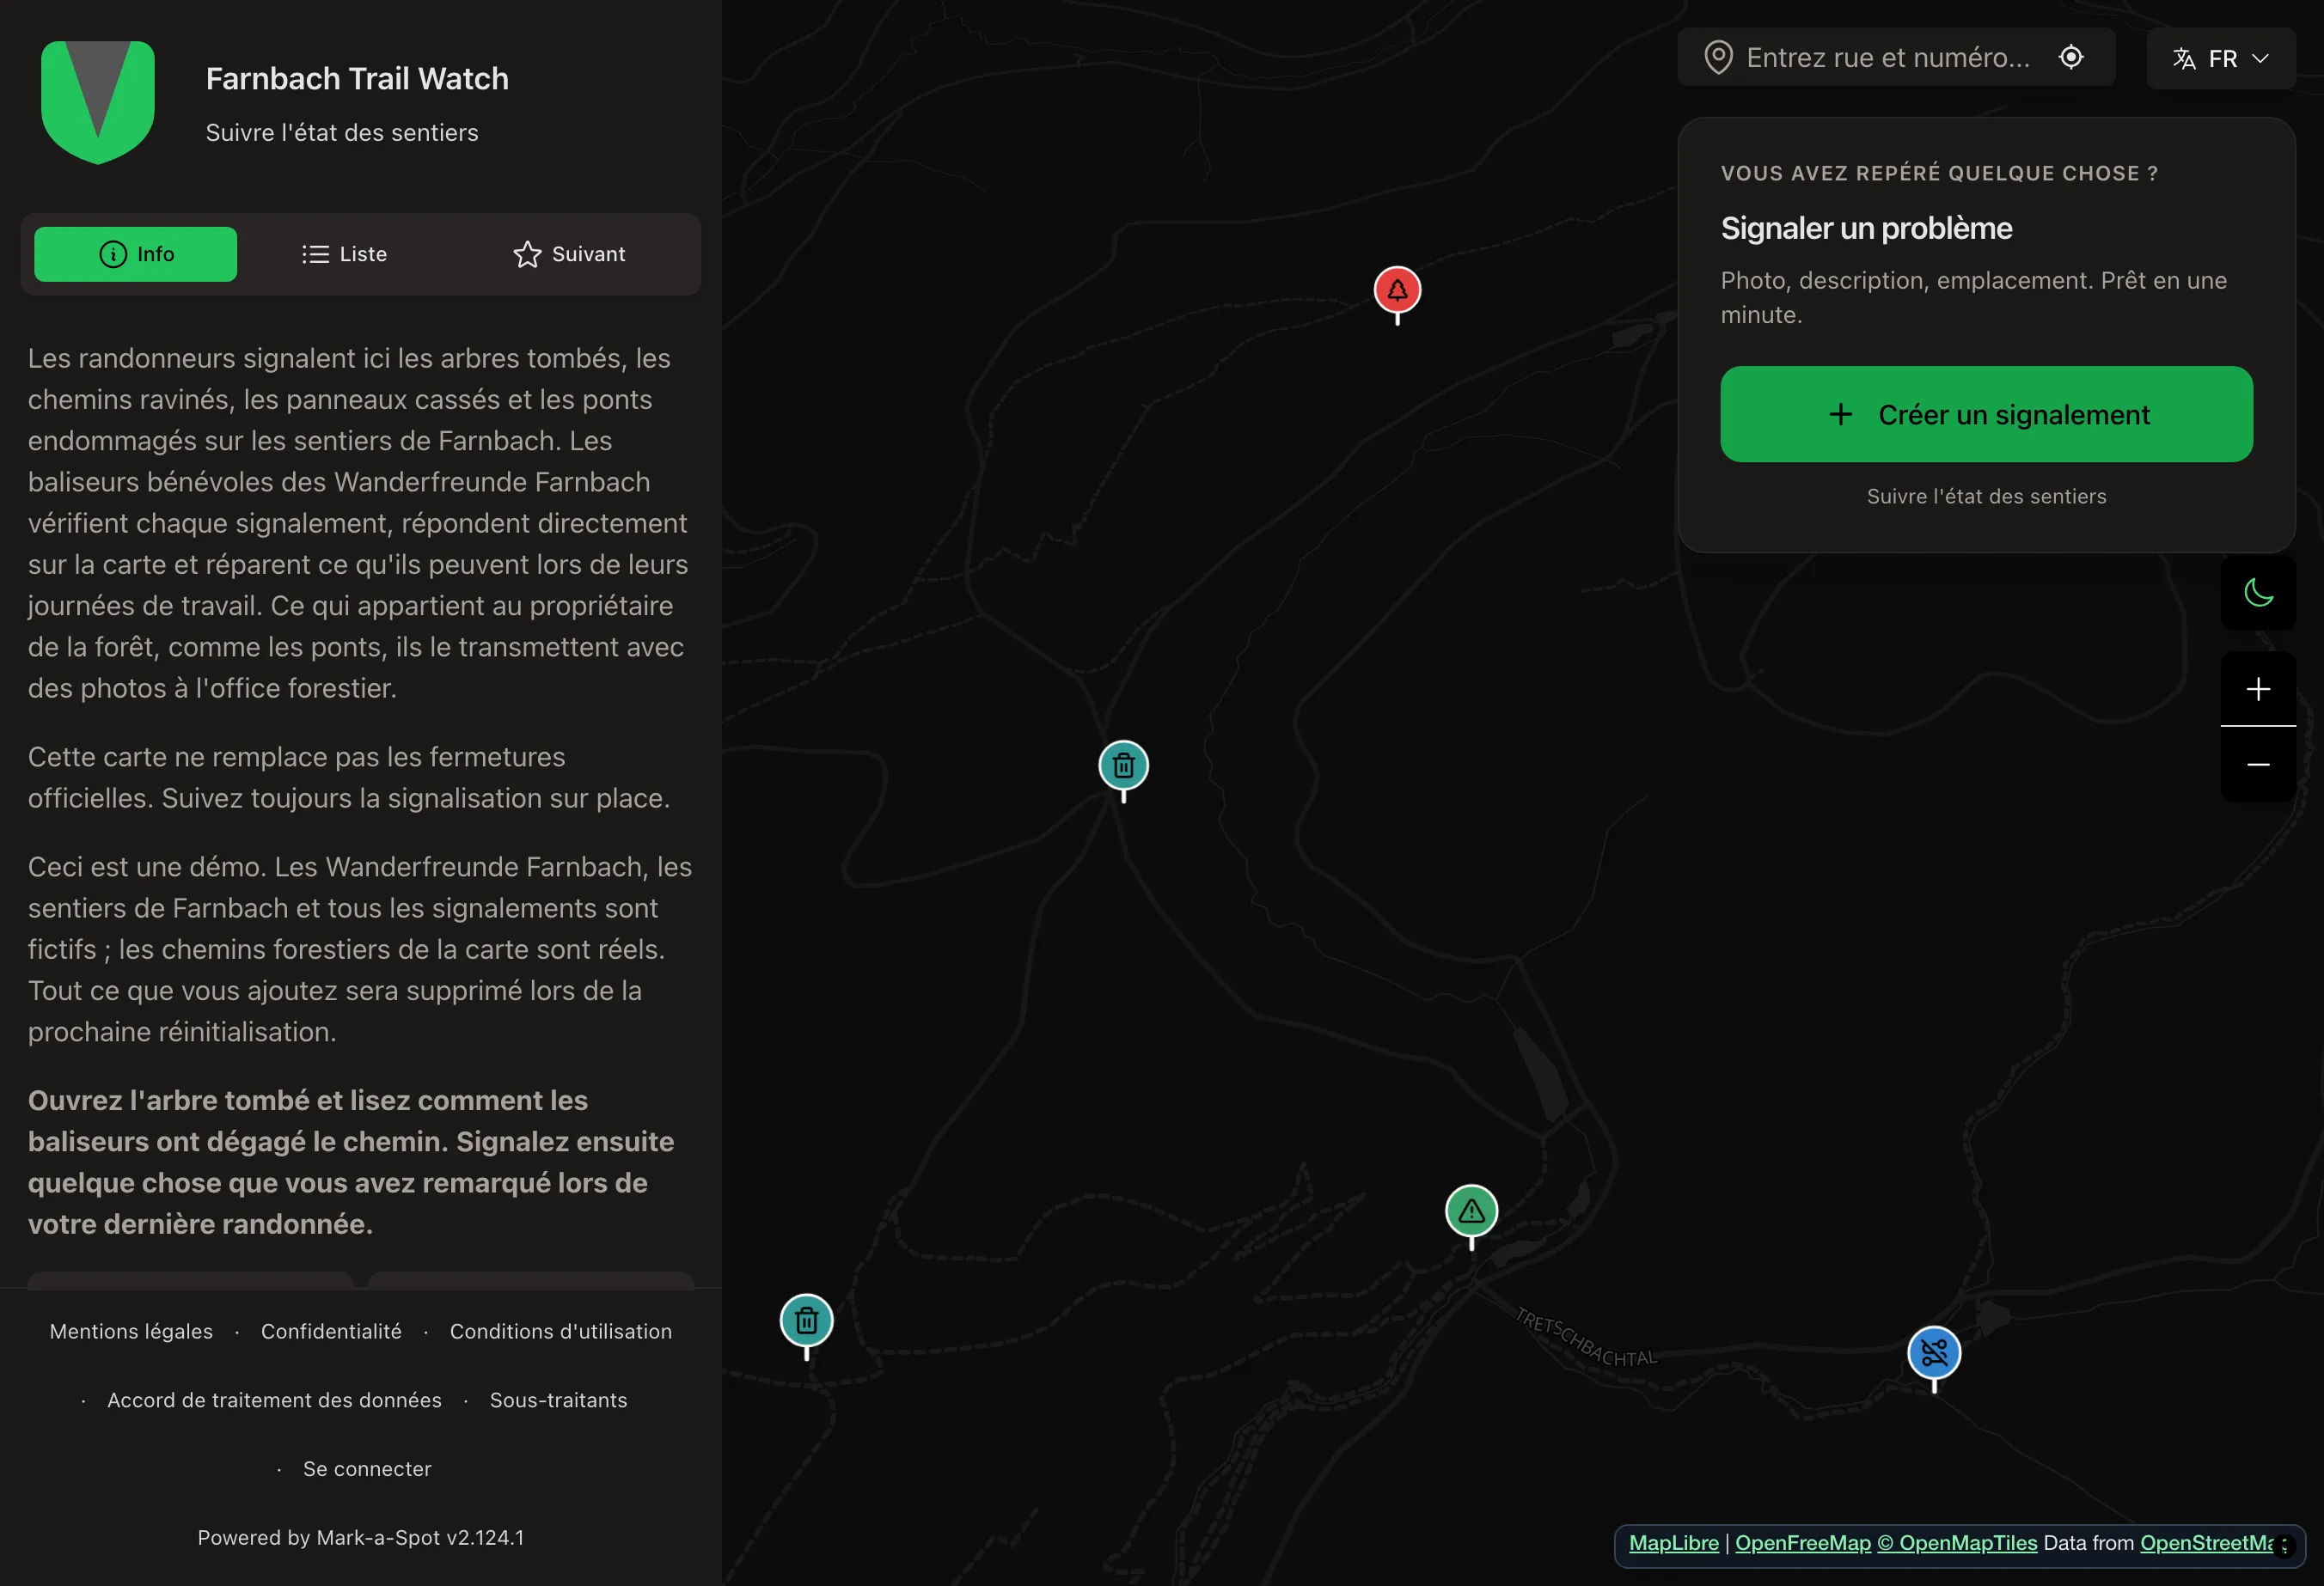2324x1586 pixels.
Task: Click the Se connecter link
Action: point(367,1469)
